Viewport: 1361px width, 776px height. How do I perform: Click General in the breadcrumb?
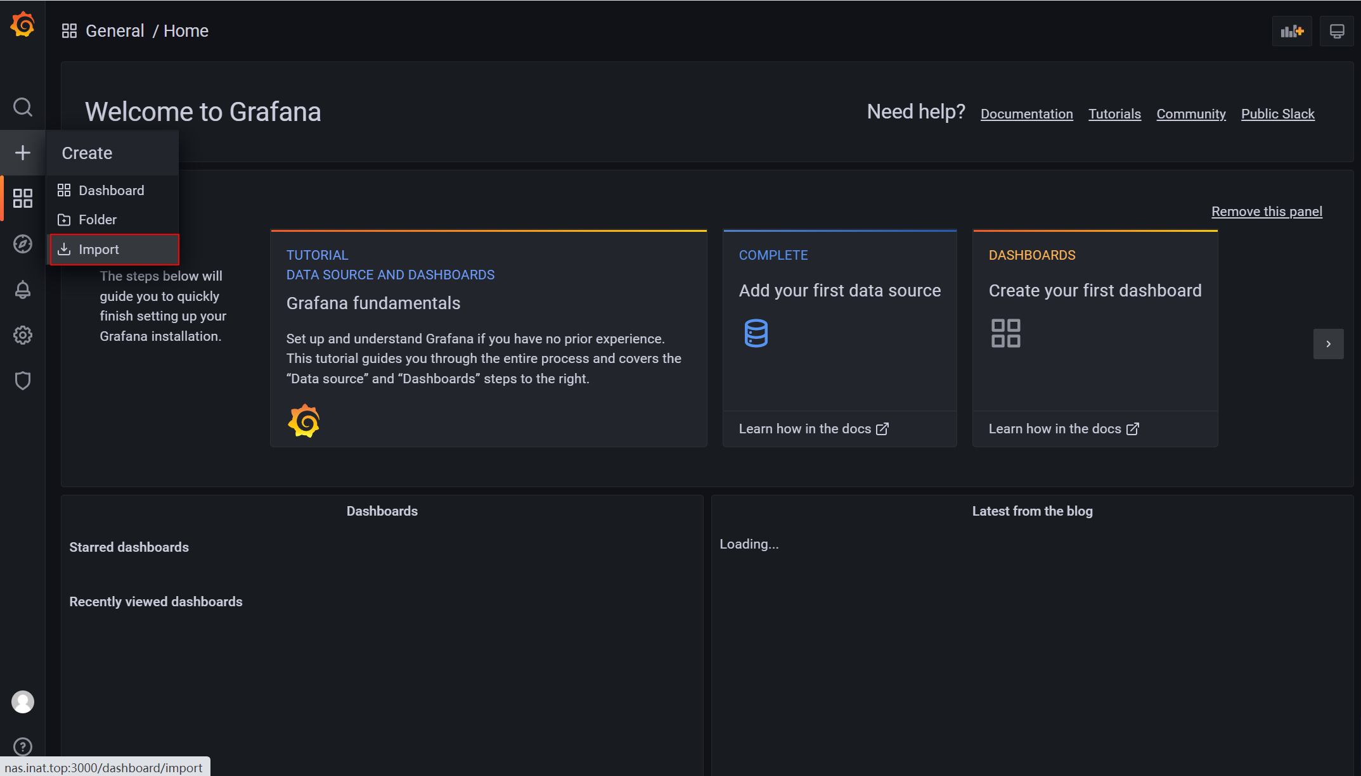point(115,31)
